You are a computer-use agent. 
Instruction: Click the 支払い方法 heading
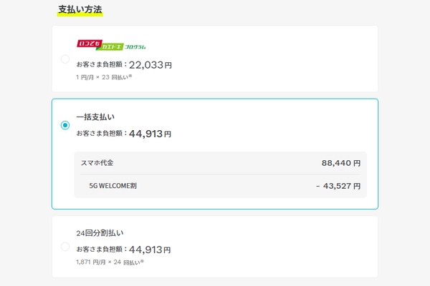pos(80,9)
